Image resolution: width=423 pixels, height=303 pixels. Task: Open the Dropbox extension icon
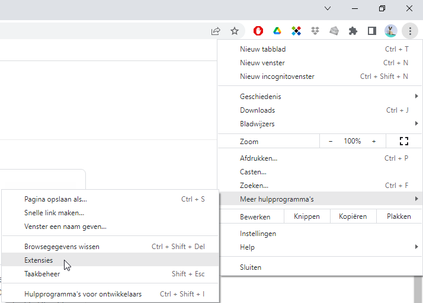coord(315,31)
